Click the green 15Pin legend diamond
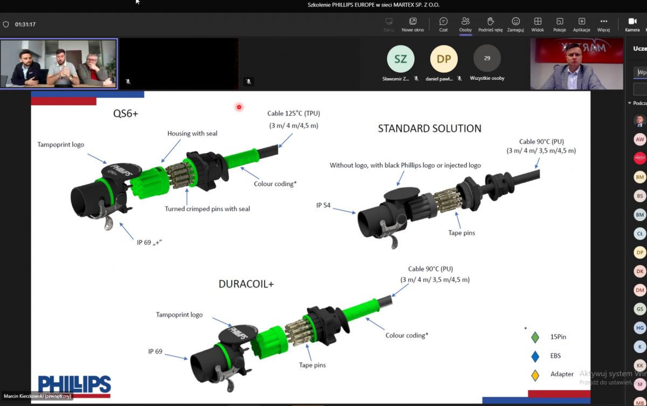This screenshot has height=406, width=647. 535,338
